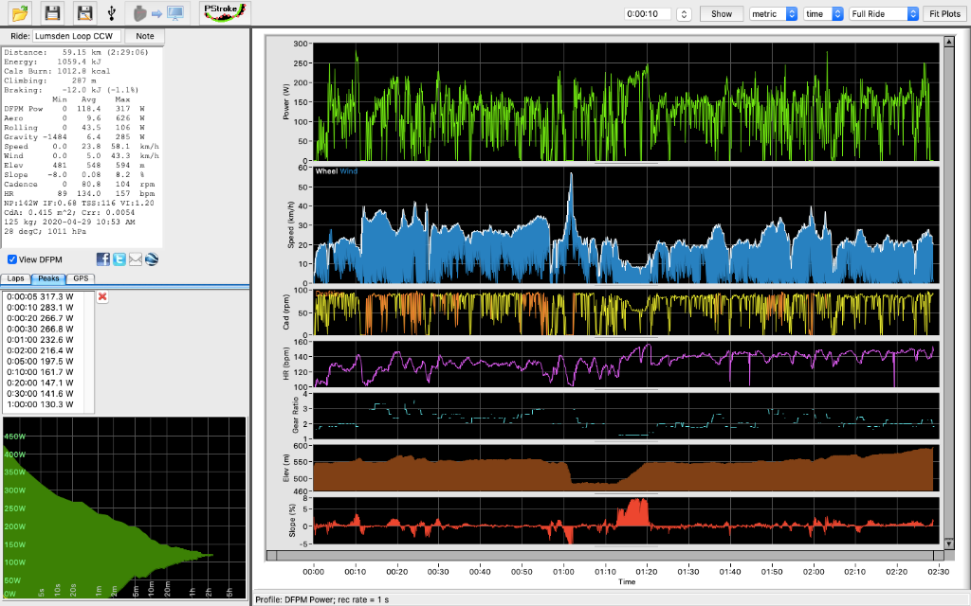The height and width of the screenshot is (606, 971).
Task: Click the email envelope icon
Action: (x=135, y=259)
